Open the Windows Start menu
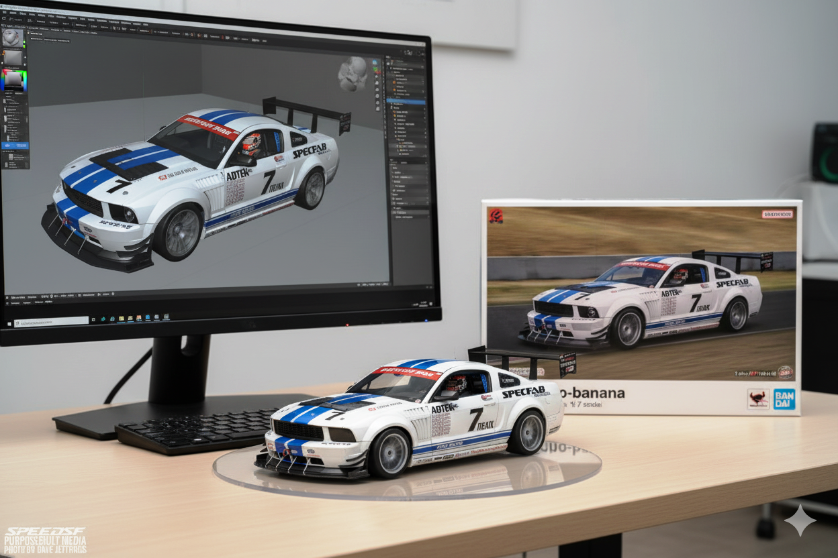The height and width of the screenshot is (558, 838). [x=9, y=324]
